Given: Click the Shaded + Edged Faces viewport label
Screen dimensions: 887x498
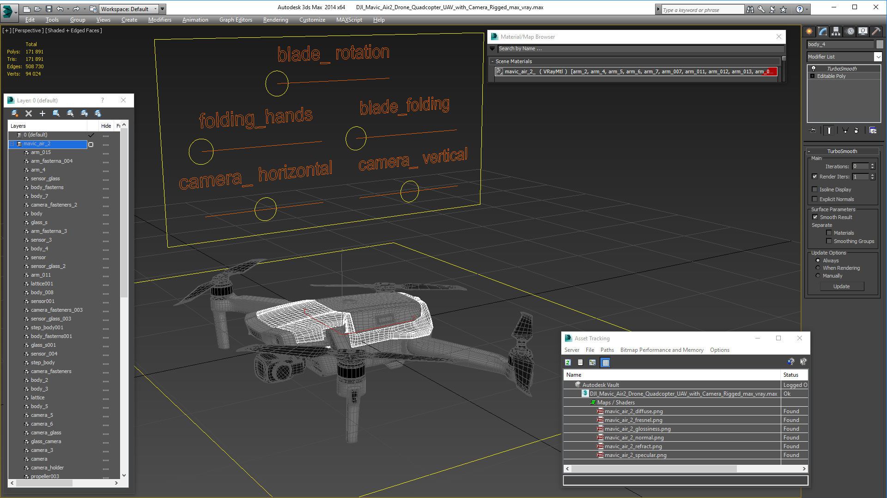Looking at the screenshot, I should pos(74,30).
